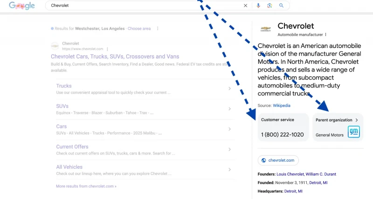
Task: Click the Google logo
Action: [21, 6]
